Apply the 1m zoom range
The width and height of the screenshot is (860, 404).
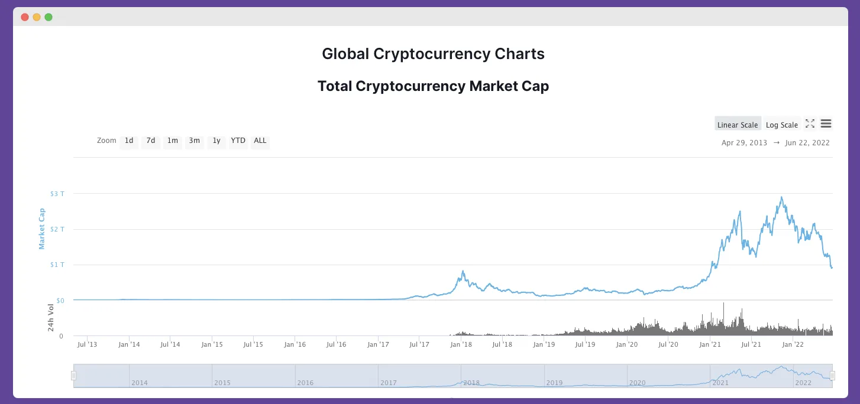(172, 141)
